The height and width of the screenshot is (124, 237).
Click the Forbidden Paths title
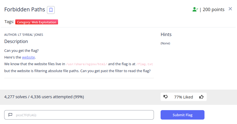point(25,9)
